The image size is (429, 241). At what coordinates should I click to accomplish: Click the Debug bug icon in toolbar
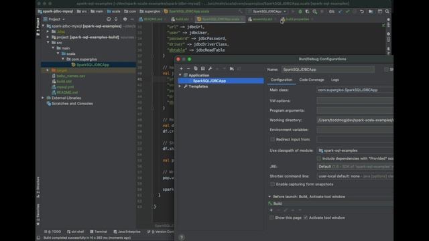[x=300, y=11]
